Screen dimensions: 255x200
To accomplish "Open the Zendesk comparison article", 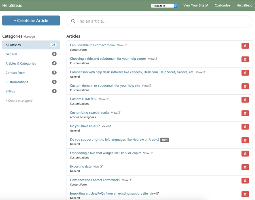I will pyautogui.click(x=130, y=72).
